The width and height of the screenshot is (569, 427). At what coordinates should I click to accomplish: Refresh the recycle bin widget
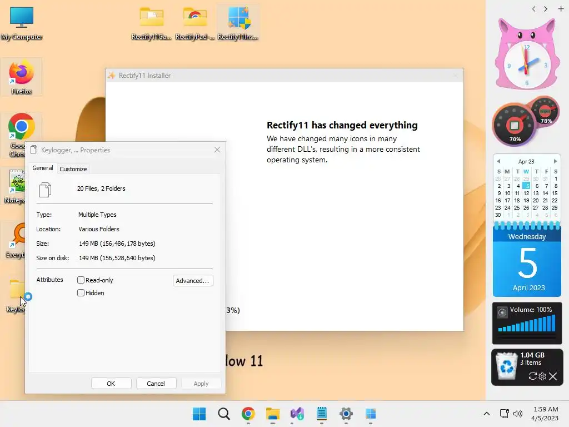(x=532, y=376)
